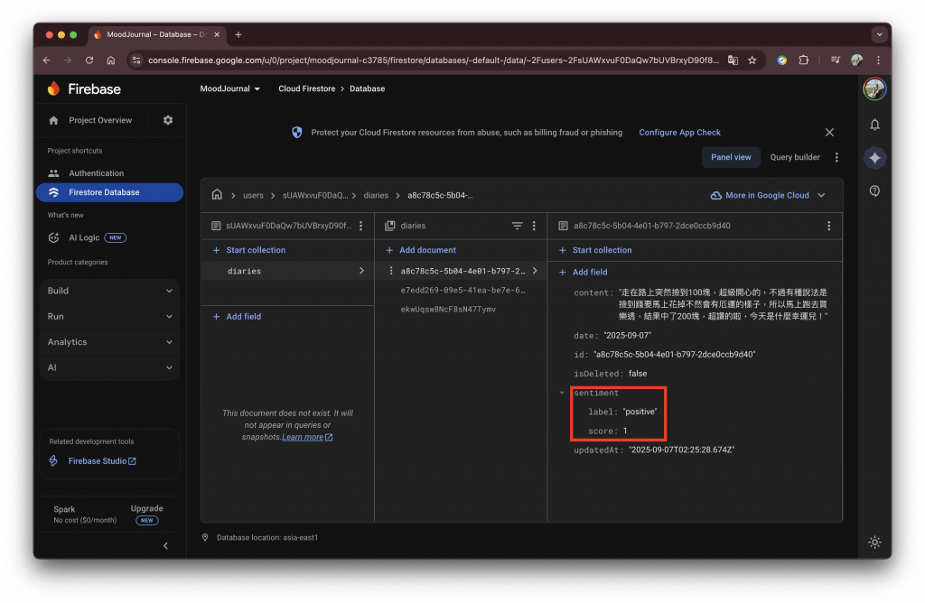Open Gemini sparkle assistant

coord(874,158)
